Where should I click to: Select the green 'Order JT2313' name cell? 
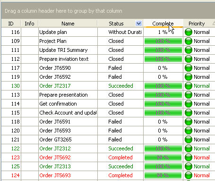pos(68,166)
